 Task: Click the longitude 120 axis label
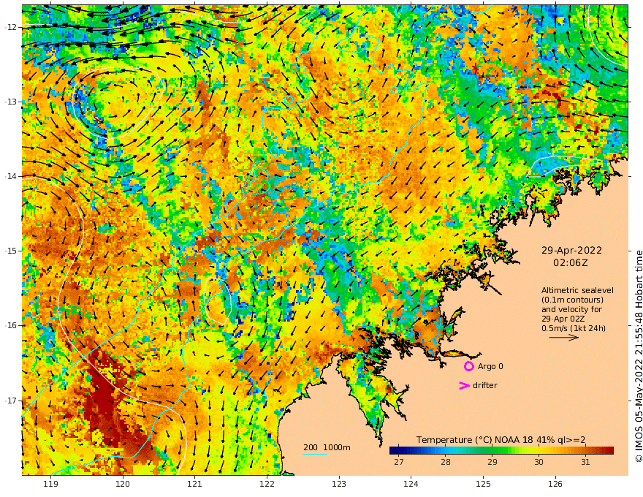click(x=123, y=484)
